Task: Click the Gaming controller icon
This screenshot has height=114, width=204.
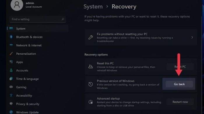Action: point(11,87)
